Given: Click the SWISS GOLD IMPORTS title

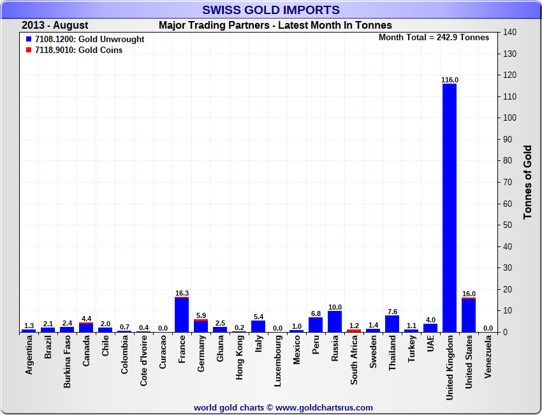Looking at the screenshot, I should 271,10.
